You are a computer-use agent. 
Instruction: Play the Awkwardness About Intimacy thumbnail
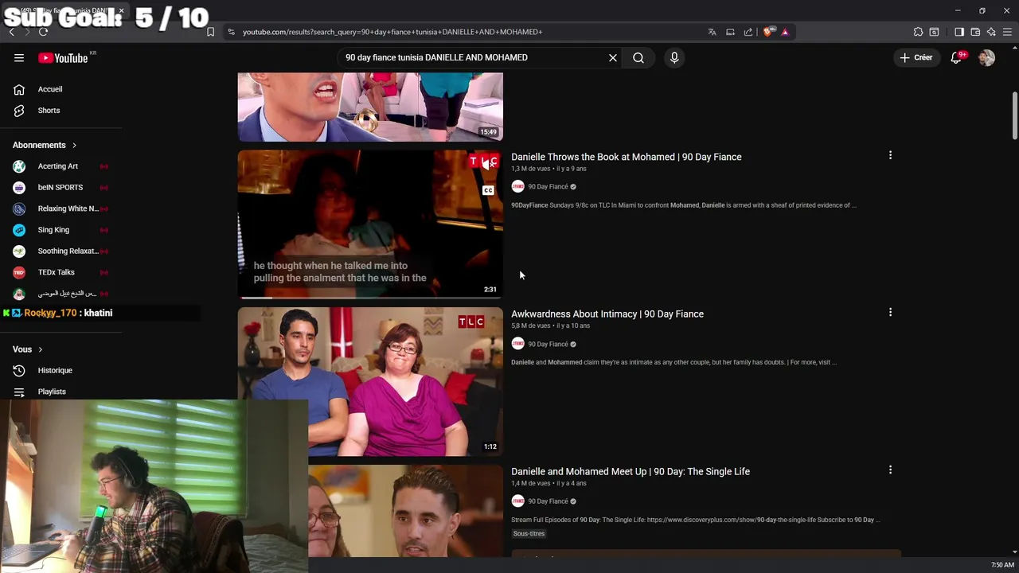pos(370,381)
